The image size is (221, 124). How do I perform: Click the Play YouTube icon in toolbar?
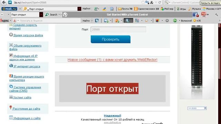pyautogui.click(x=203, y=14)
